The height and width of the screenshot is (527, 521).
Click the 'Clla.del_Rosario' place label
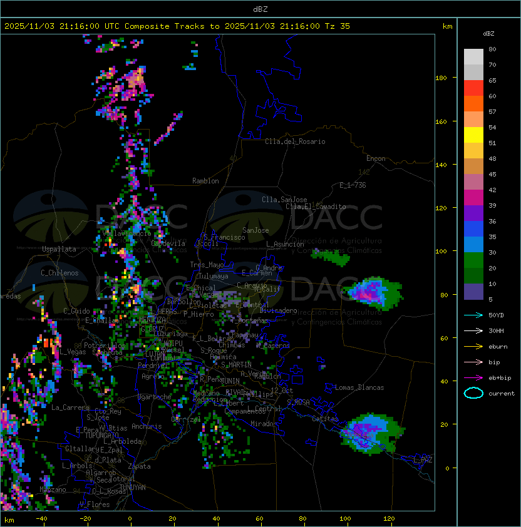click(x=295, y=141)
